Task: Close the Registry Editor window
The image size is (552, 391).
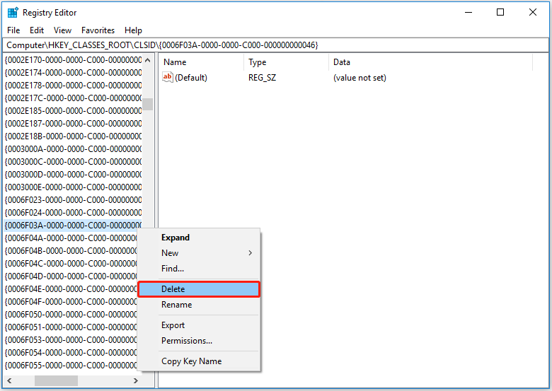Action: [533, 12]
